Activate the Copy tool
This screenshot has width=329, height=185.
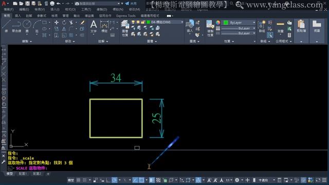click(57, 29)
